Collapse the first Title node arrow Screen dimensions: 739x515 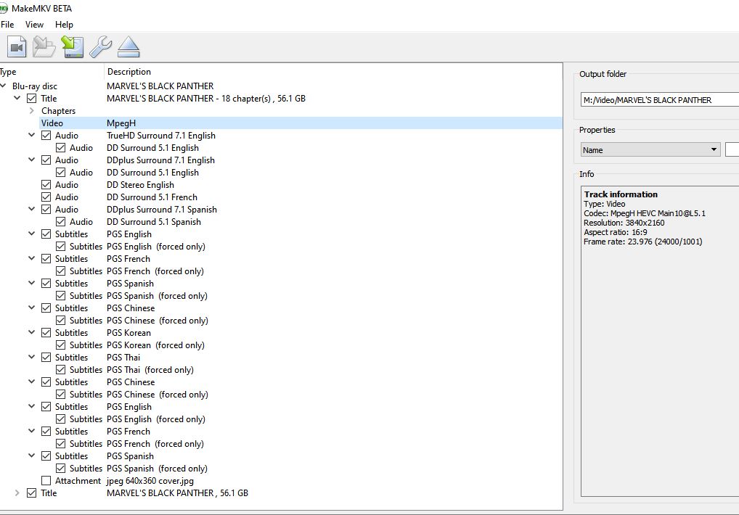17,98
